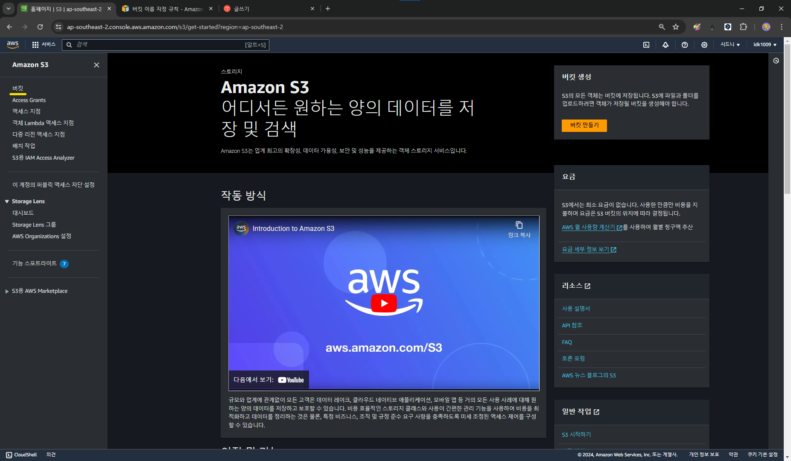Launch CloudShell from the top navigation bar

click(646, 45)
